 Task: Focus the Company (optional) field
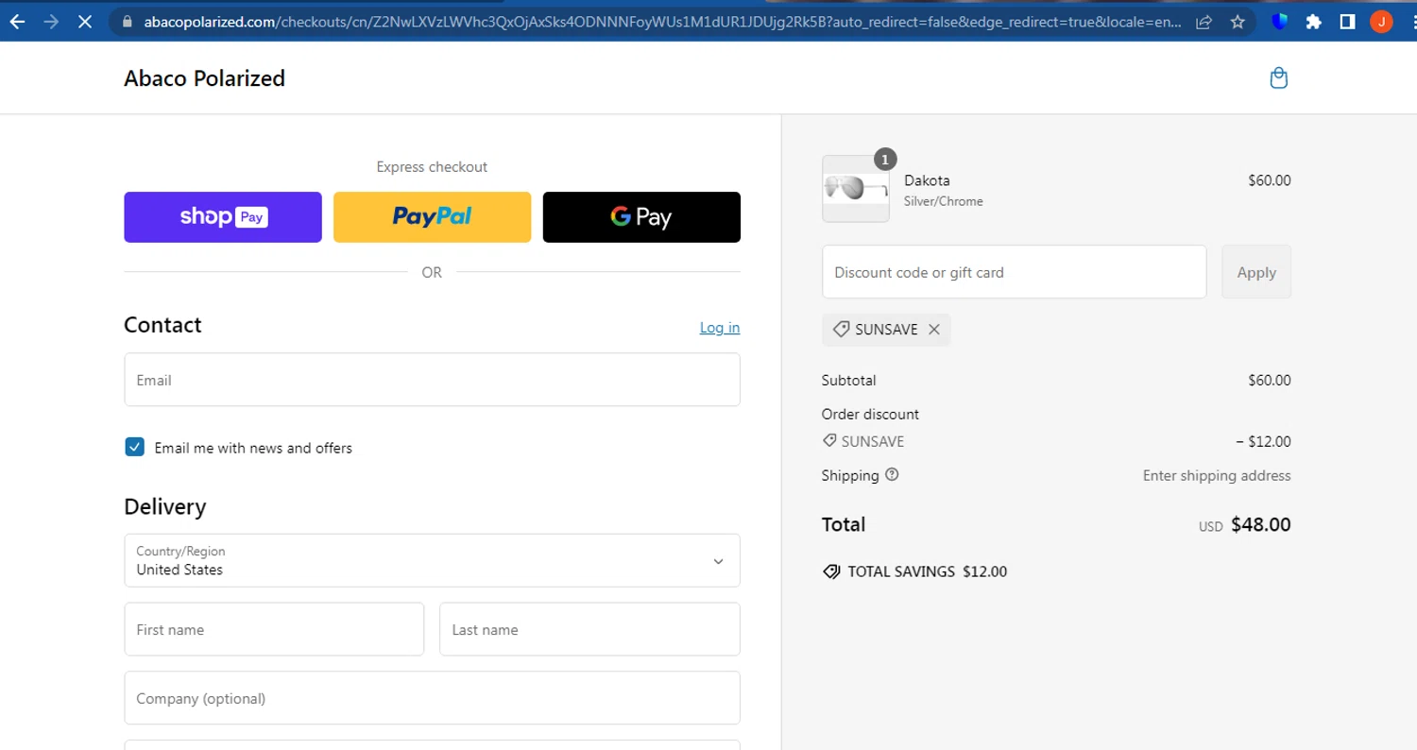[432, 698]
